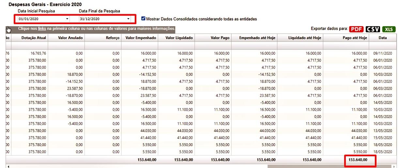Export data as PDF
The height and width of the screenshot is (168, 399).
click(356, 29)
